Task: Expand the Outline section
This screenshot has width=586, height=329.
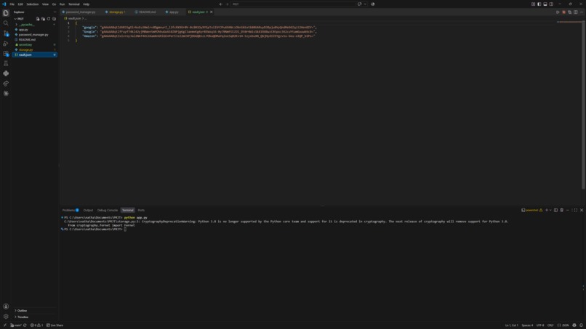Action: tap(22, 311)
